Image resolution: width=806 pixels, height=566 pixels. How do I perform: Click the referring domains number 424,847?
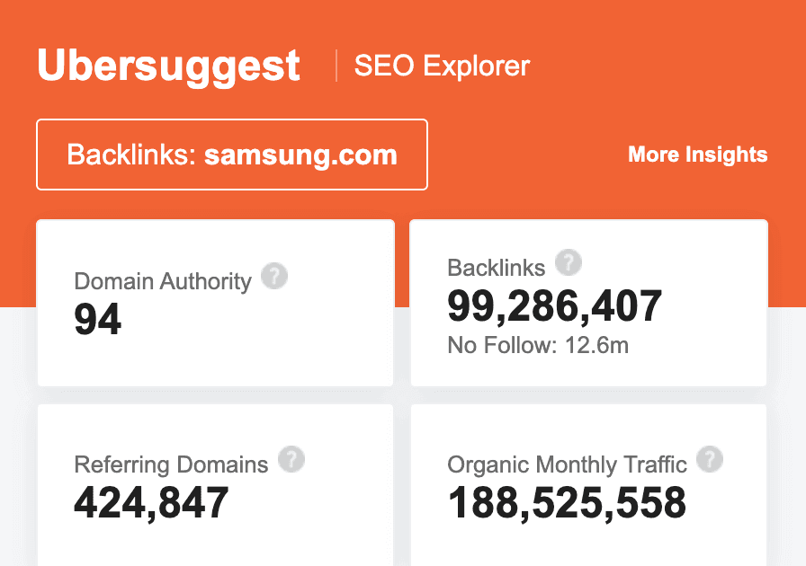(151, 503)
